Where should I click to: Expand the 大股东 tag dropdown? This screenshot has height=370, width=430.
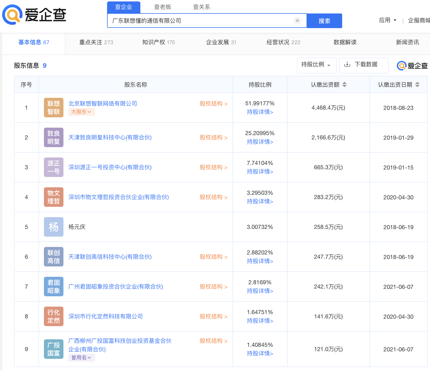[x=82, y=112]
